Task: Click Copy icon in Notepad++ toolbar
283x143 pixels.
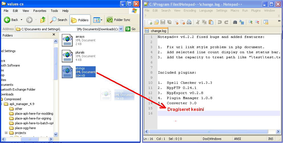Action: (204, 22)
